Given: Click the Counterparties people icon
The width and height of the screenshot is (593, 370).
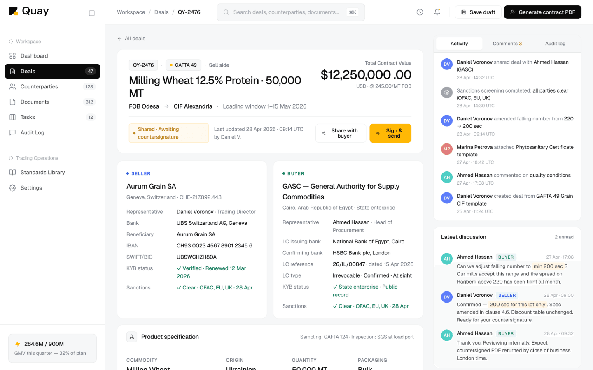Looking at the screenshot, I should pyautogui.click(x=13, y=87).
